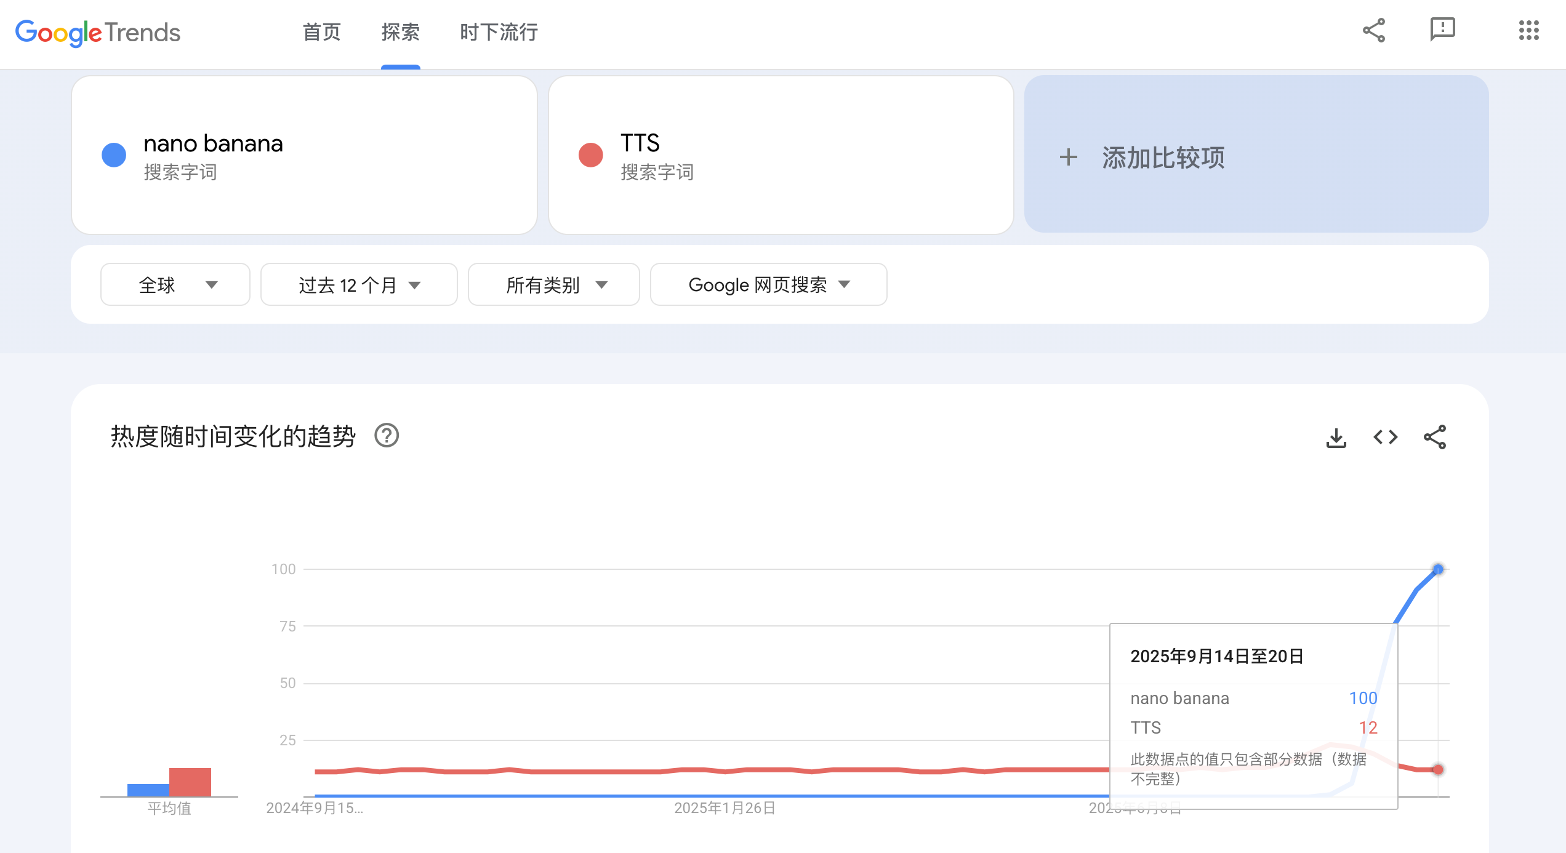1566x853 pixels.
Task: Click the embed code icon on chart
Action: [1385, 438]
